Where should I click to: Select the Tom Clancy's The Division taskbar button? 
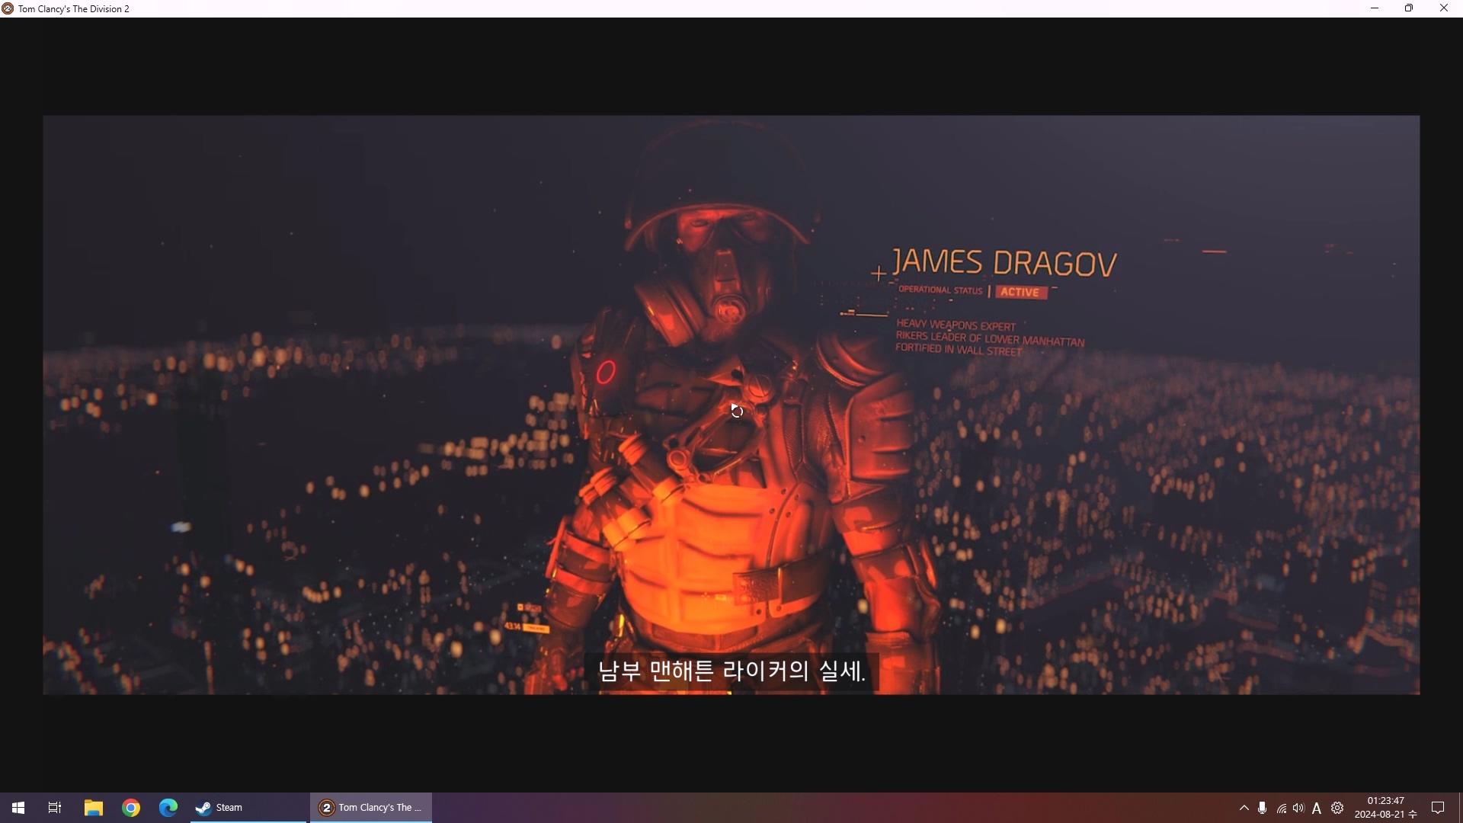[371, 808]
